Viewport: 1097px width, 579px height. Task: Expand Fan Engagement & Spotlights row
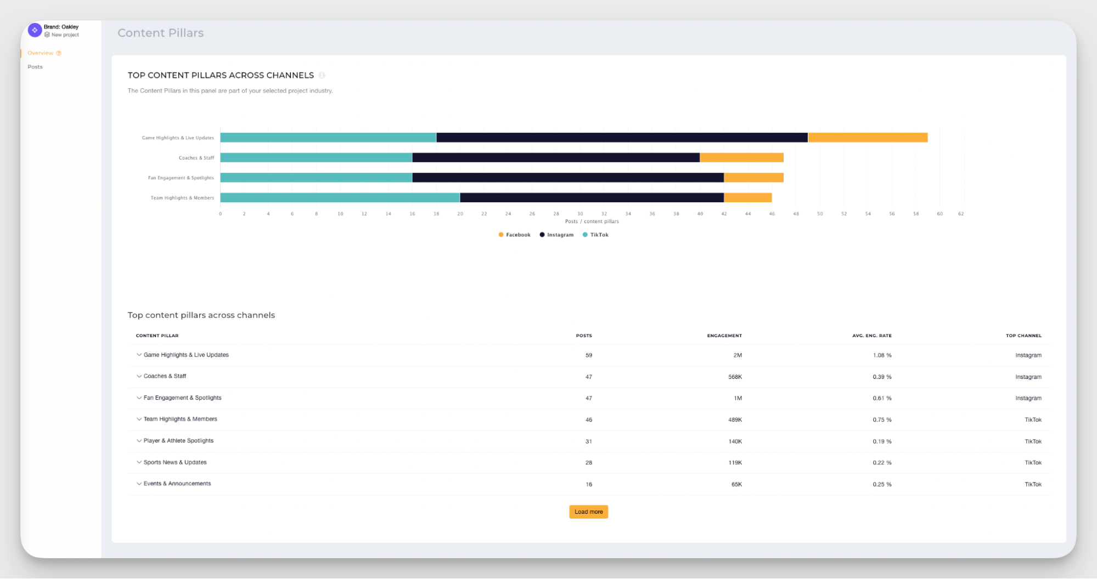(x=139, y=398)
